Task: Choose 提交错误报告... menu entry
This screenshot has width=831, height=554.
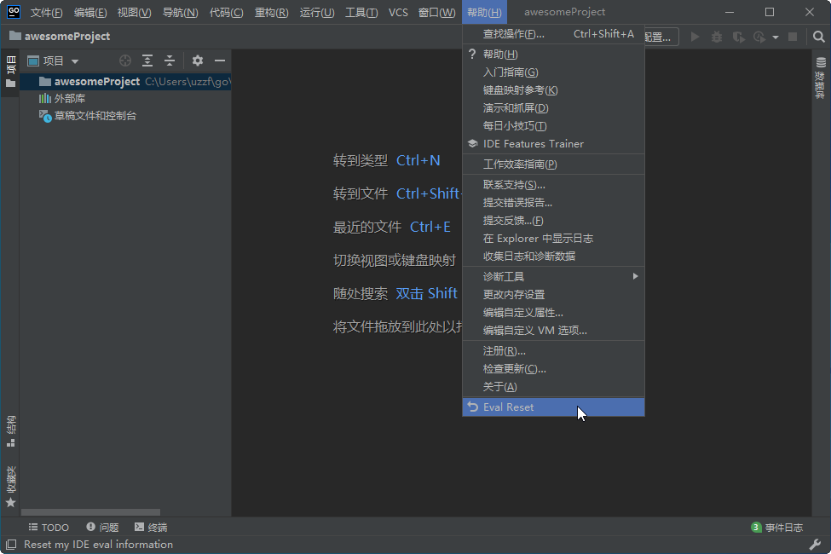Action: coord(553,203)
